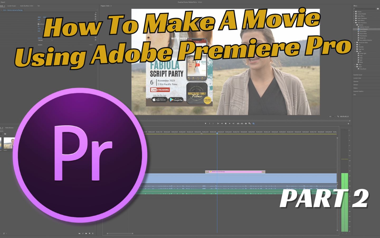Collapse the Dissolve transitions folder
This screenshot has width=380, height=238.
355,25
